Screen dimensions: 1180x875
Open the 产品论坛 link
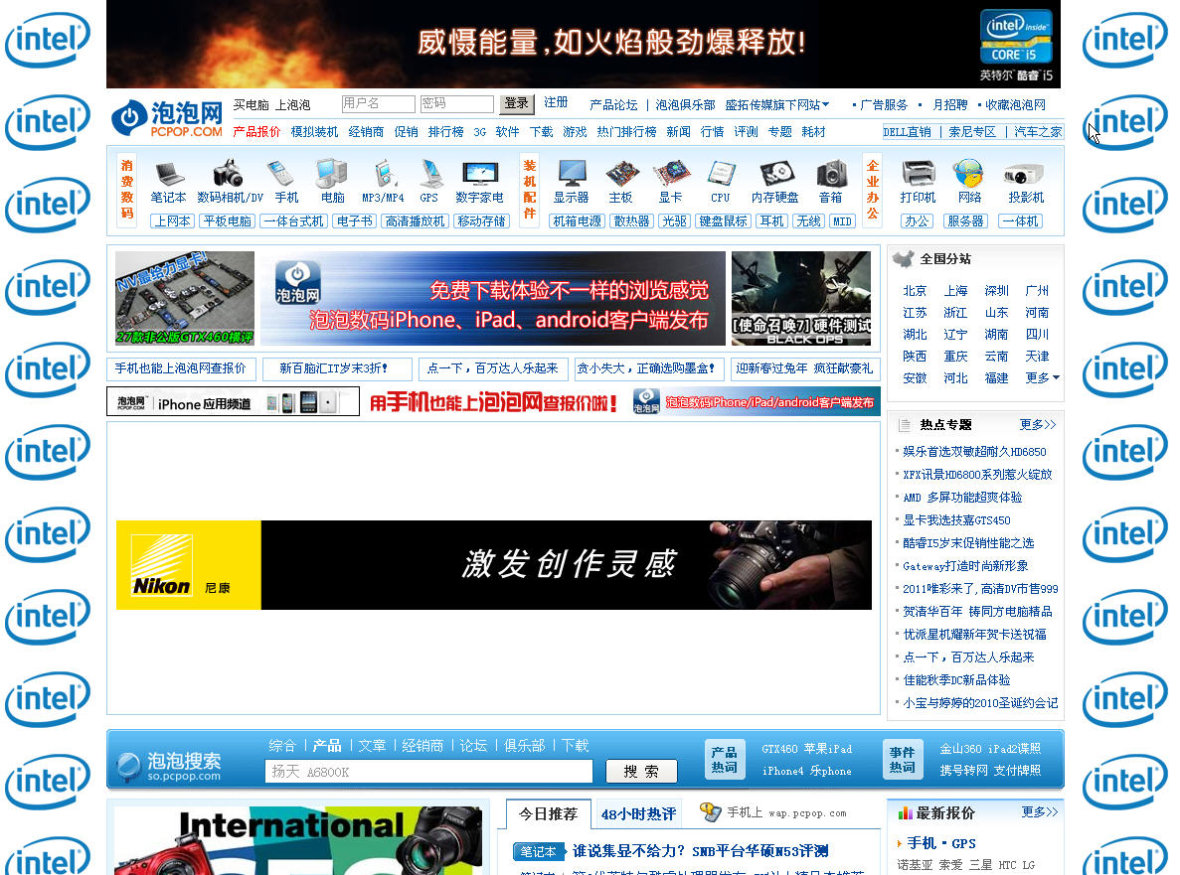tap(613, 105)
